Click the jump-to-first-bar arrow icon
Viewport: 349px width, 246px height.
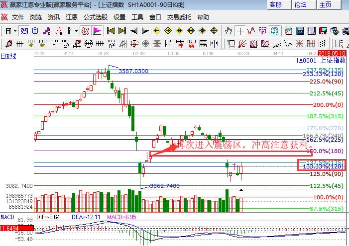coord(111,31)
